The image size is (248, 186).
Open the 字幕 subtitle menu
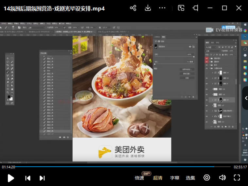(x=175, y=178)
